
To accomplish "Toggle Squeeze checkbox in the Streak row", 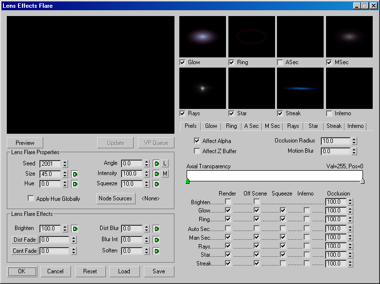I will (283, 263).
